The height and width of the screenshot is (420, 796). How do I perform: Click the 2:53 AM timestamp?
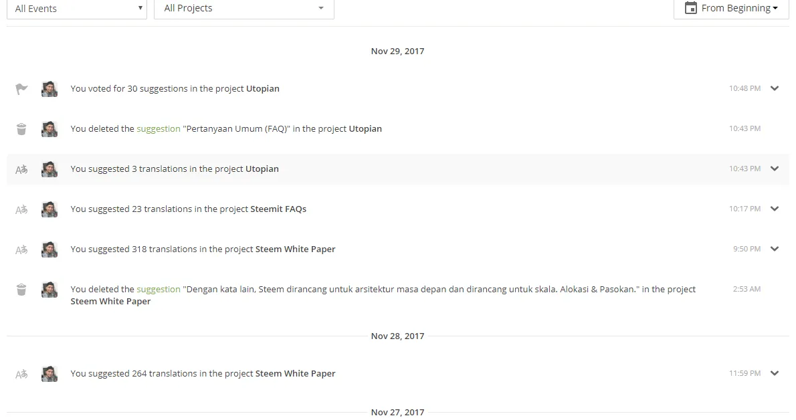click(747, 289)
